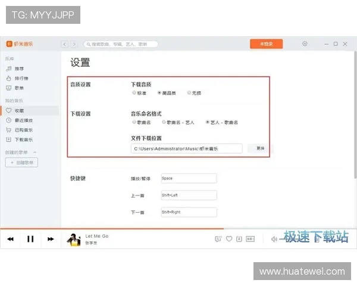
Task: Click the file download path field
Action: 186,148
